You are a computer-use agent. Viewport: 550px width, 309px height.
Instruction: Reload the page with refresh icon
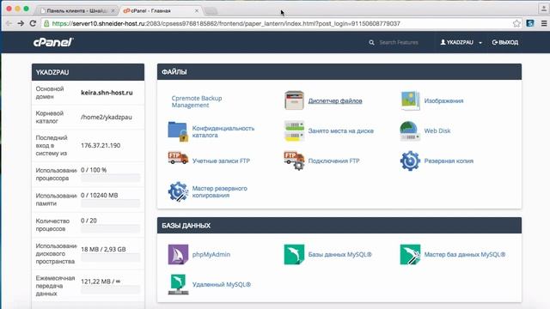coord(33,23)
